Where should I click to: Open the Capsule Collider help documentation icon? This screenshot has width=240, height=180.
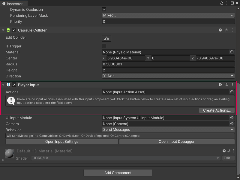click(x=220, y=30)
